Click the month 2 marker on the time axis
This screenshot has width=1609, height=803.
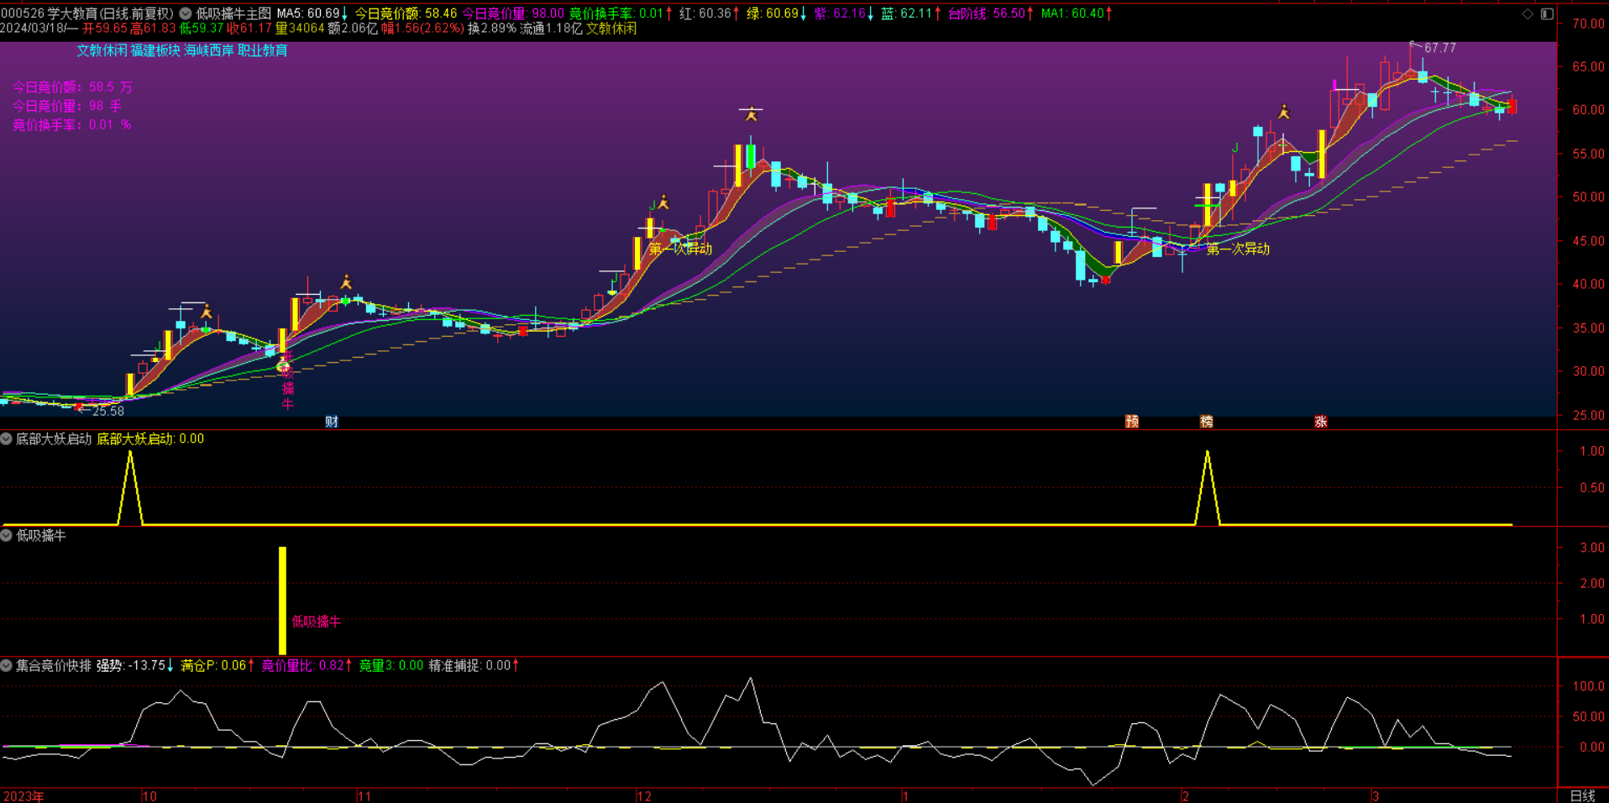(1185, 795)
